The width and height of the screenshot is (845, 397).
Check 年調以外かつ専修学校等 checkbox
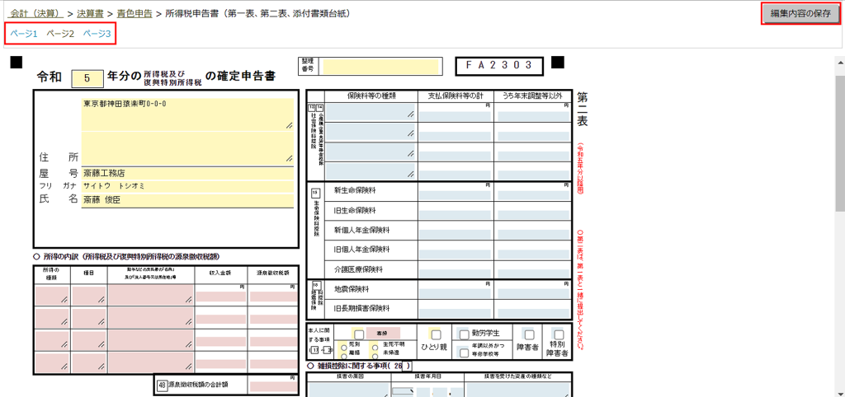coord(464,353)
